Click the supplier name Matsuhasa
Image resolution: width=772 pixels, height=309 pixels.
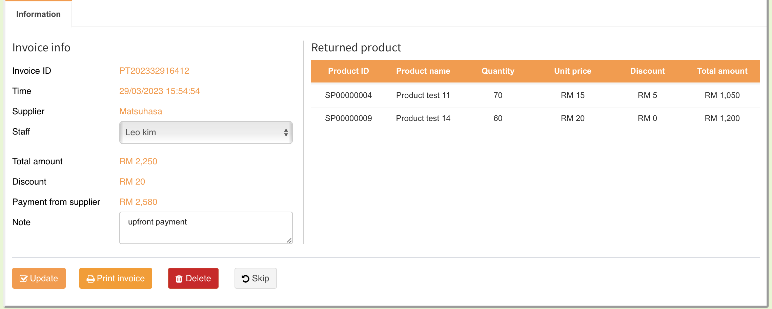[141, 111]
